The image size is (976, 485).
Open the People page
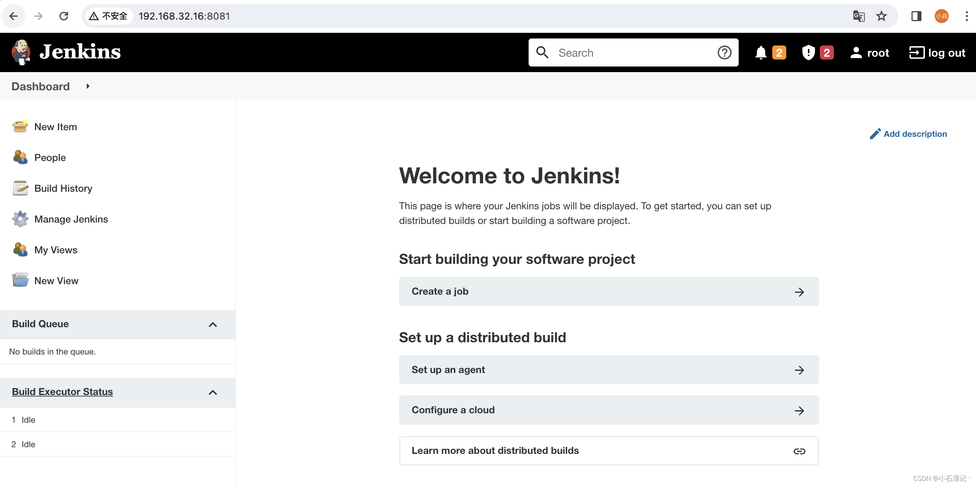click(50, 157)
